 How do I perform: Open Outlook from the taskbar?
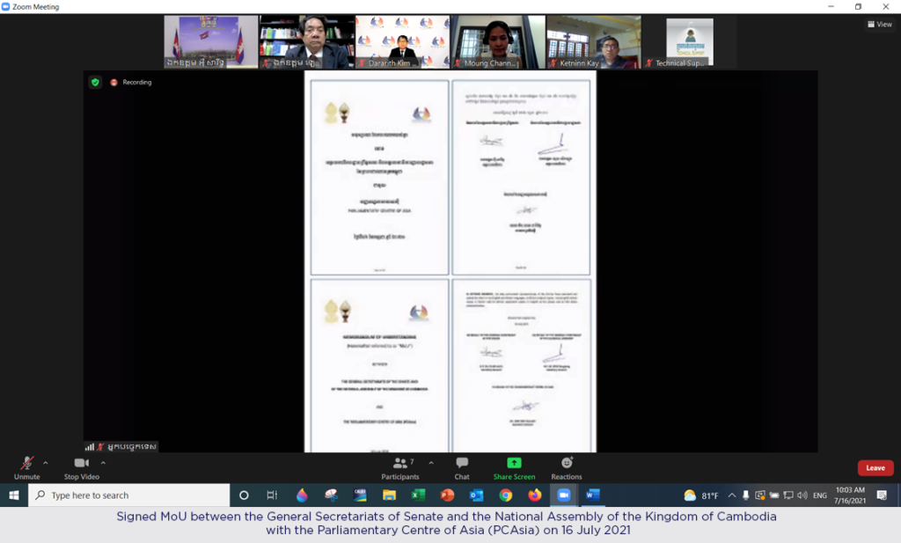coord(476,495)
